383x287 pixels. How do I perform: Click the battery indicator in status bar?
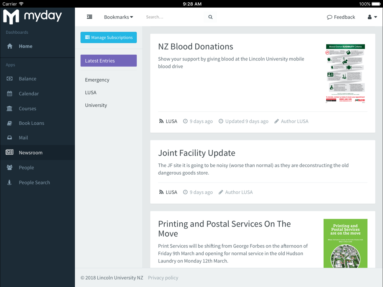(376, 4)
